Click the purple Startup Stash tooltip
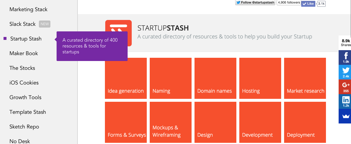Screen dimensions: 351x144 click(x=92, y=46)
